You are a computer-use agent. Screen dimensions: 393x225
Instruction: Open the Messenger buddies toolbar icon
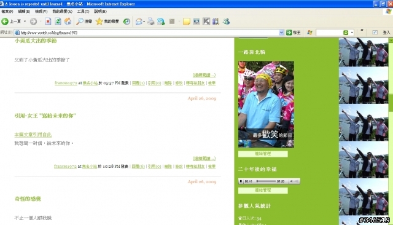click(x=226, y=22)
